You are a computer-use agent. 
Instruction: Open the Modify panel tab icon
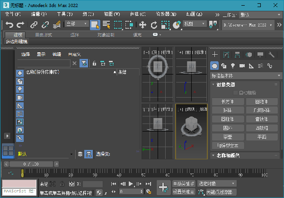pyautogui.click(x=226, y=55)
